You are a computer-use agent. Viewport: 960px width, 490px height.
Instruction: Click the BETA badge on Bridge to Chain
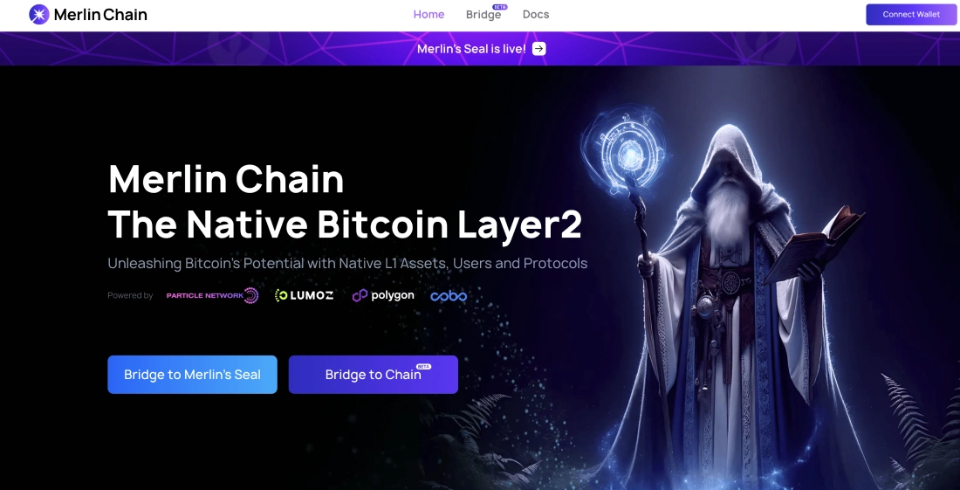point(423,366)
